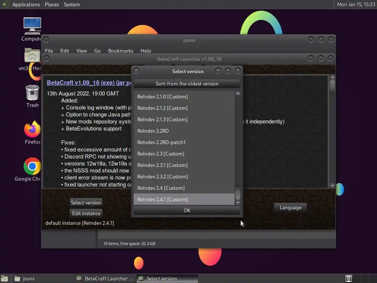Open File menu in jsons window
Image resolution: width=377 pixels, height=283 pixels.
pos(49,51)
